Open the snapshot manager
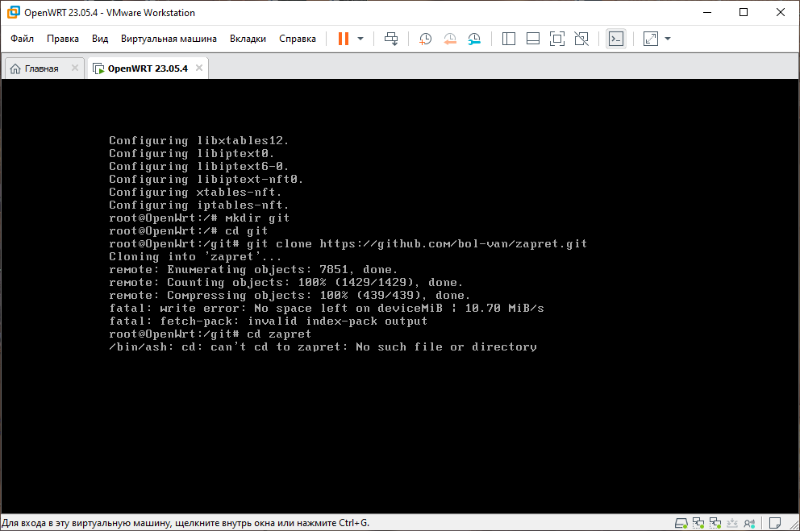The width and height of the screenshot is (800, 531). [474, 39]
